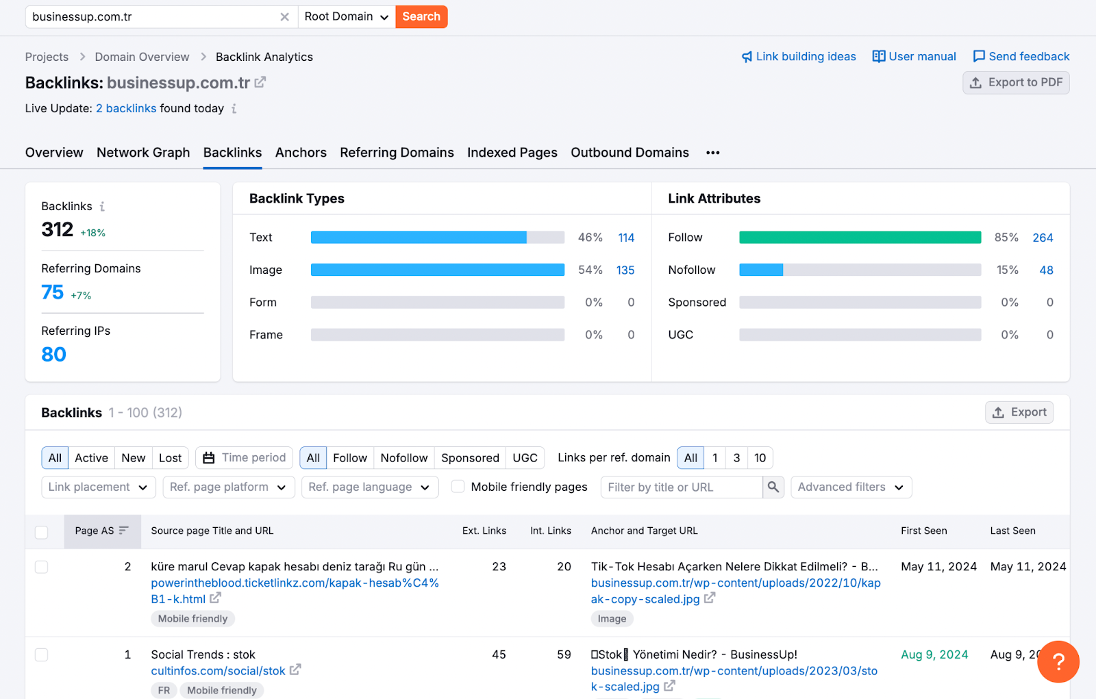Open the orange help question mark bubble
The image size is (1096, 699).
1058,661
